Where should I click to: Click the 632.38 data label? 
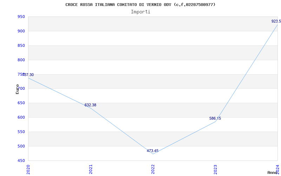90,105
